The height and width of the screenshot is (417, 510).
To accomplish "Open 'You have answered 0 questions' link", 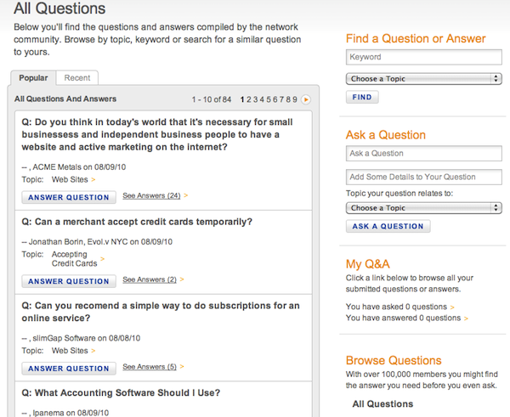I will click(x=403, y=318).
